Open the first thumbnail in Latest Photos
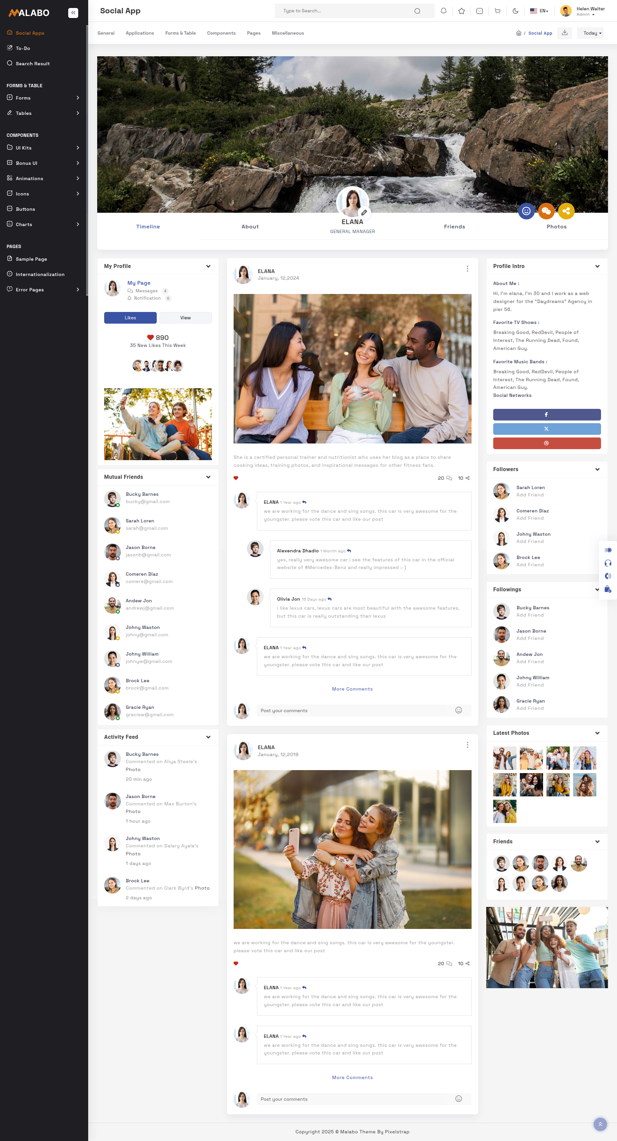Screen dimensions: 617x1141 tap(505, 758)
